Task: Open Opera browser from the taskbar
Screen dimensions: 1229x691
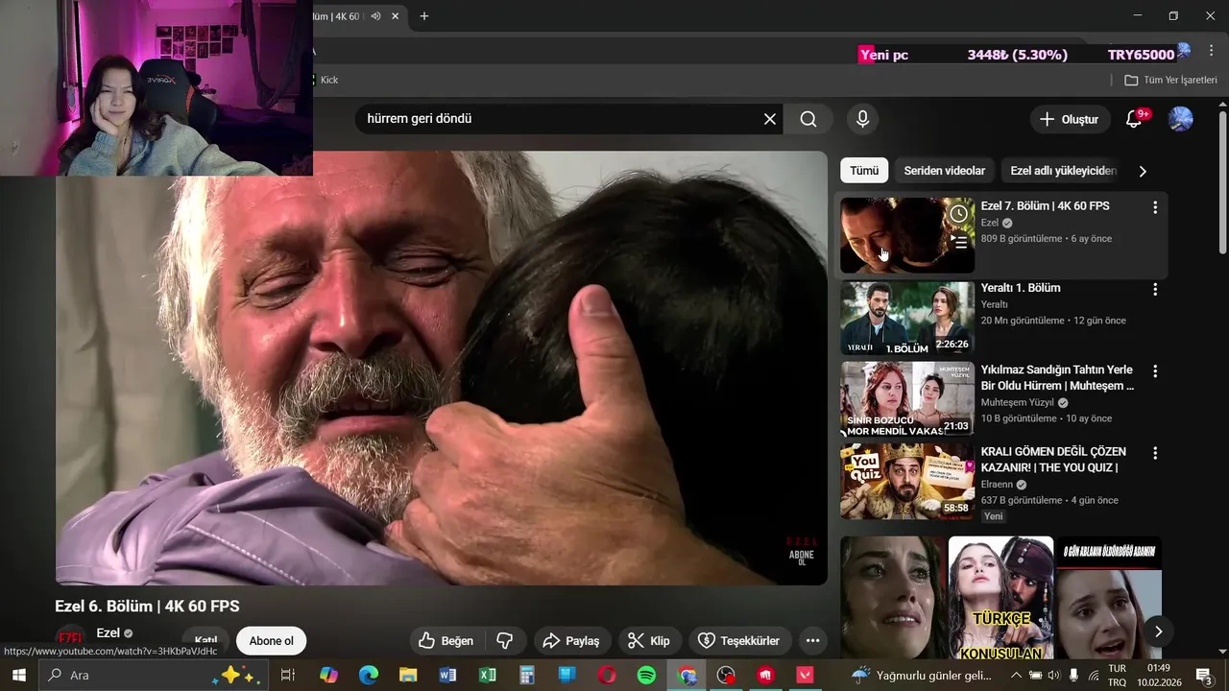Action: tap(607, 676)
